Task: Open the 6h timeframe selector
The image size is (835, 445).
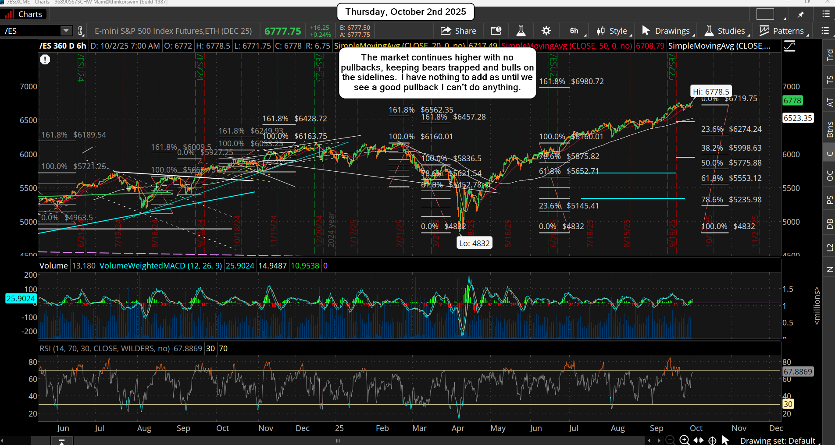Action: click(x=574, y=31)
